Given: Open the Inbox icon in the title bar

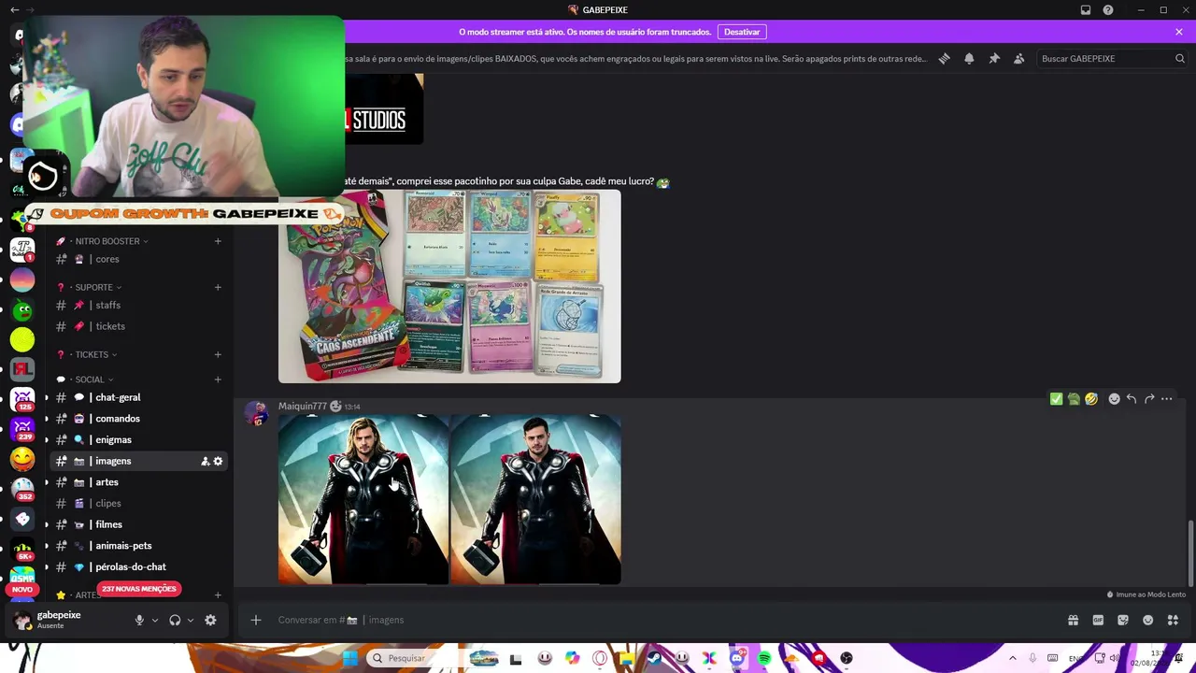Looking at the screenshot, I should pos(1086,9).
